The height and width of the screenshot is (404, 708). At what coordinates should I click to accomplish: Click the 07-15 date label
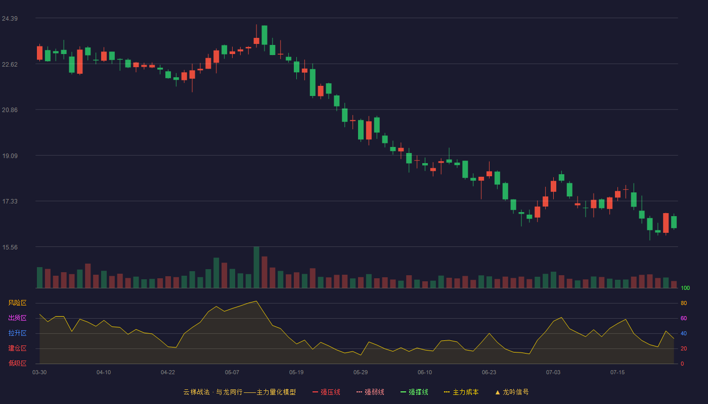click(617, 372)
